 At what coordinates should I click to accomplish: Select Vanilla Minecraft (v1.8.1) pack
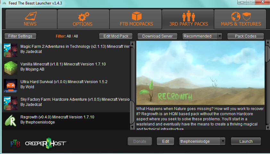pos(66,68)
